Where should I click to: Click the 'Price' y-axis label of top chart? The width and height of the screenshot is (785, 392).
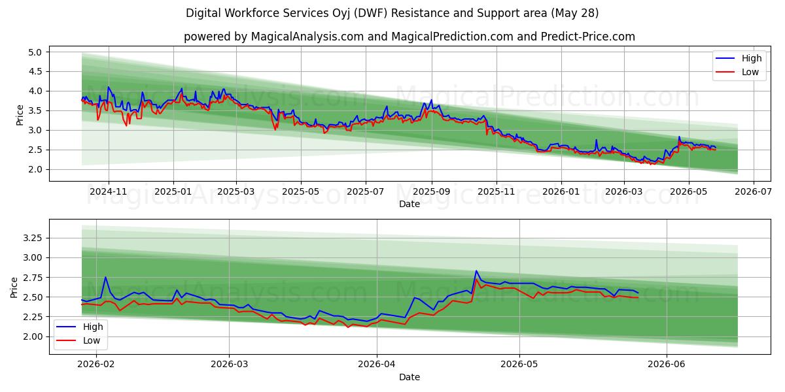tap(20, 114)
